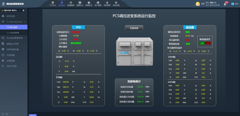The height and width of the screenshot is (116, 240).
Task: Open 系统设置 gear icon
Action: [x=116, y=4]
